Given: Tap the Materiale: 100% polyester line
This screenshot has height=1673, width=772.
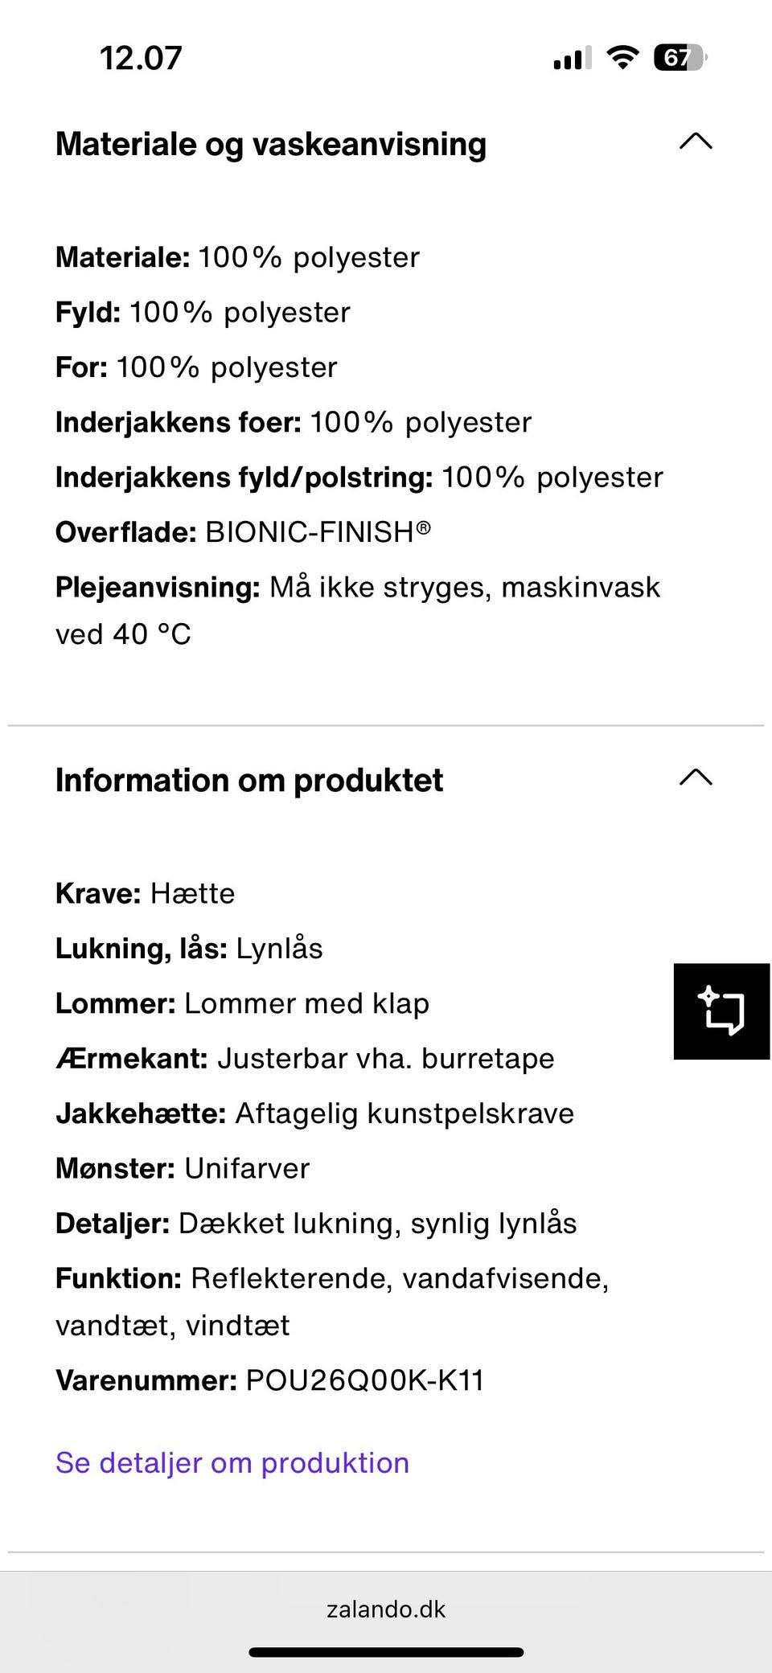Looking at the screenshot, I should 237,257.
